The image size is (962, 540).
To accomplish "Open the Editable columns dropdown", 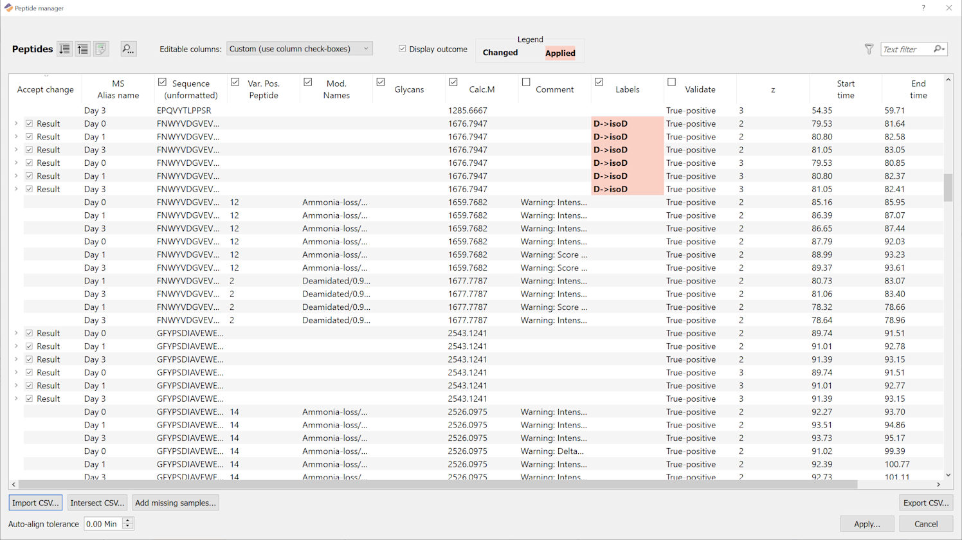I will click(x=300, y=49).
